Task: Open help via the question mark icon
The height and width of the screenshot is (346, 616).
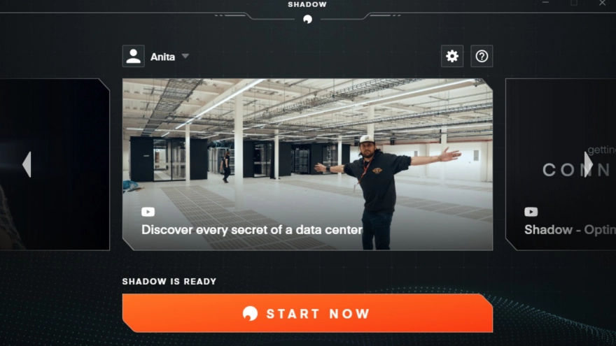Action: 482,56
